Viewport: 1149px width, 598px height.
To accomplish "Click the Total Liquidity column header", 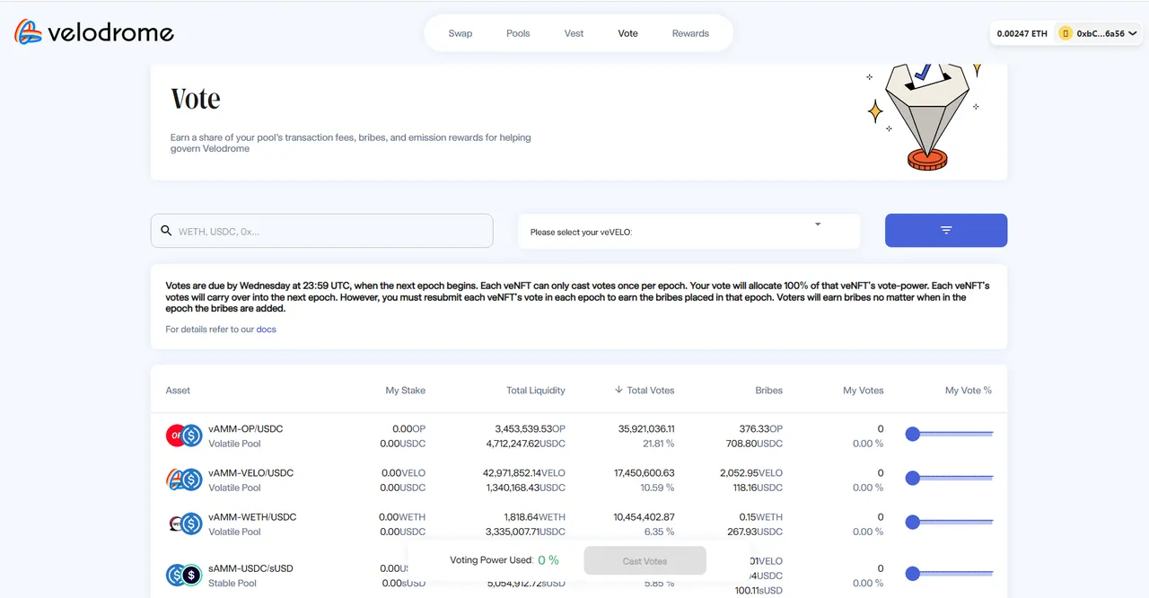I will [536, 391].
